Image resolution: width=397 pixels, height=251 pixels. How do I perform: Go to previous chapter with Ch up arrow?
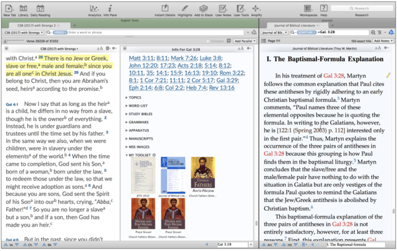25,244
